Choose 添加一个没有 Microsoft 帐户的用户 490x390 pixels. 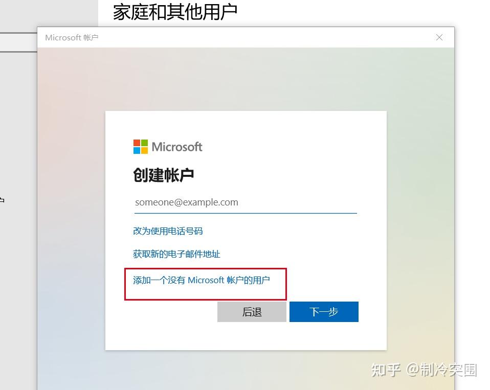pos(201,280)
